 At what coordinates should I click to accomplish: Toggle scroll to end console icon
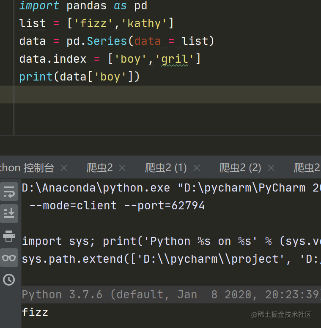[x=9, y=213]
